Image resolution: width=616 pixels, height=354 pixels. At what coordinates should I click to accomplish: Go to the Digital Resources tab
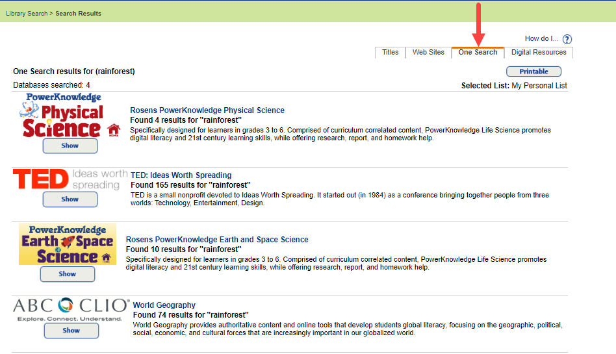point(539,53)
